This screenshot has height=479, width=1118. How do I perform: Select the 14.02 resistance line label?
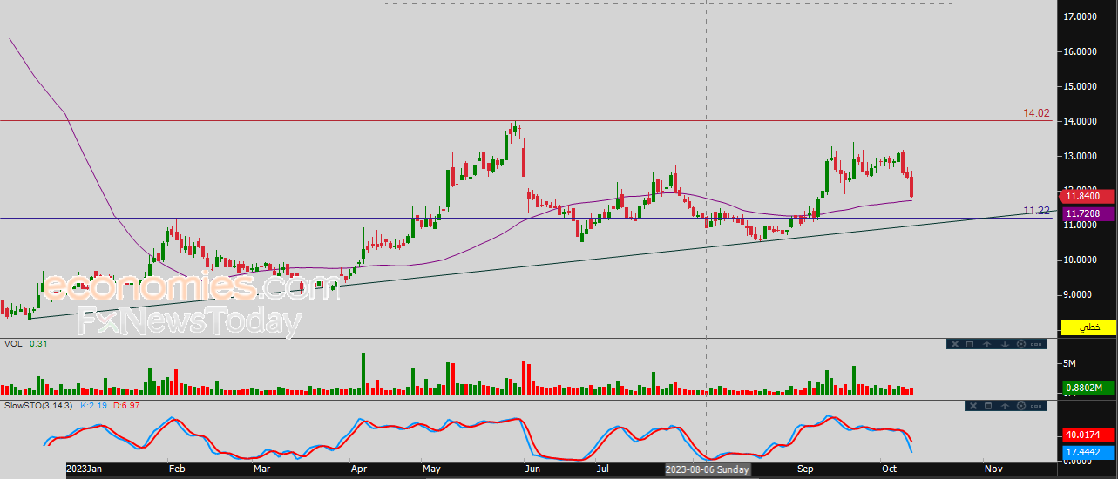pos(1036,113)
